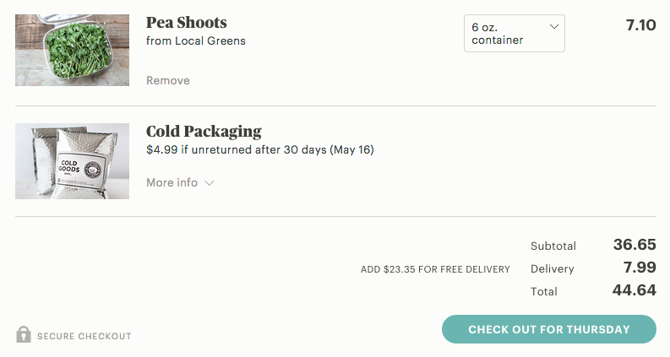Click the from Local Greens producer text
Image resolution: width=670 pixels, height=357 pixels.
pyautogui.click(x=196, y=41)
